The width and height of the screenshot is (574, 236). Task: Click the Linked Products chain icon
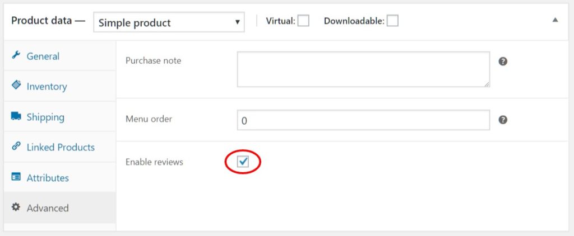tap(16, 146)
